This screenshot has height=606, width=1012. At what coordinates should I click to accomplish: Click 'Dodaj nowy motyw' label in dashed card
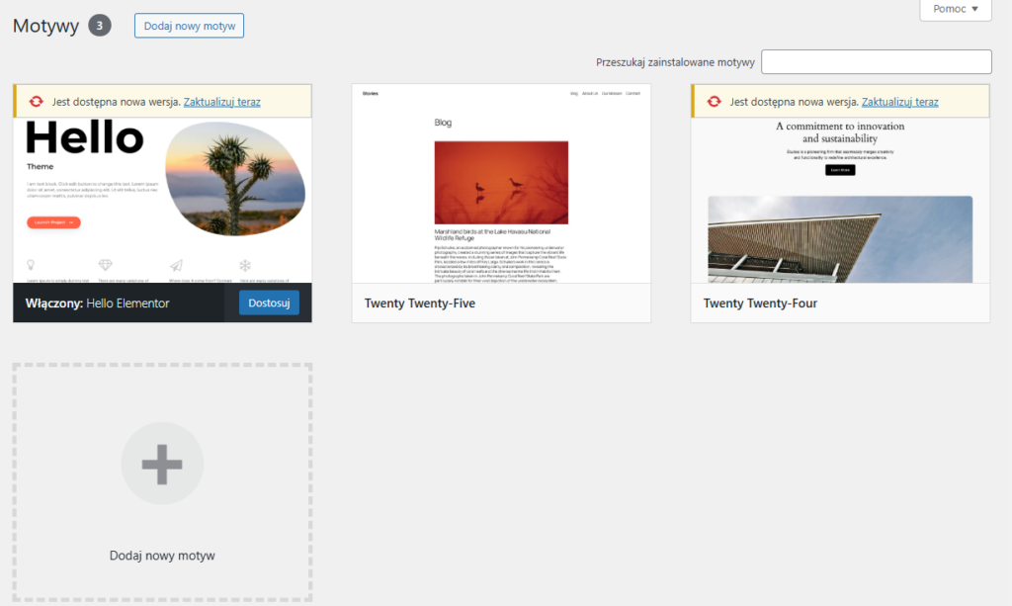(162, 556)
